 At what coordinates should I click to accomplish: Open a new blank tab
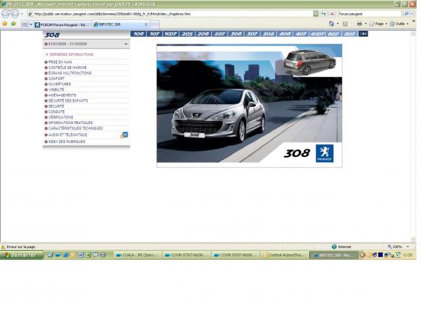[x=155, y=25]
